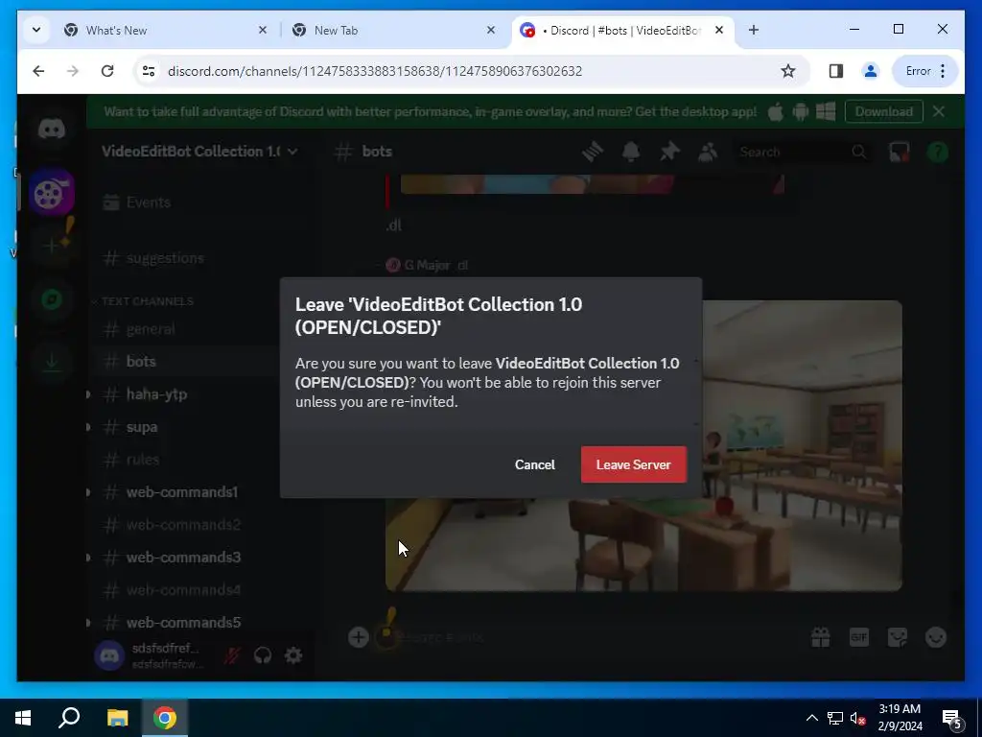Screen dimensions: 982x737
Task: Open a new browser tab
Action: click(x=754, y=30)
